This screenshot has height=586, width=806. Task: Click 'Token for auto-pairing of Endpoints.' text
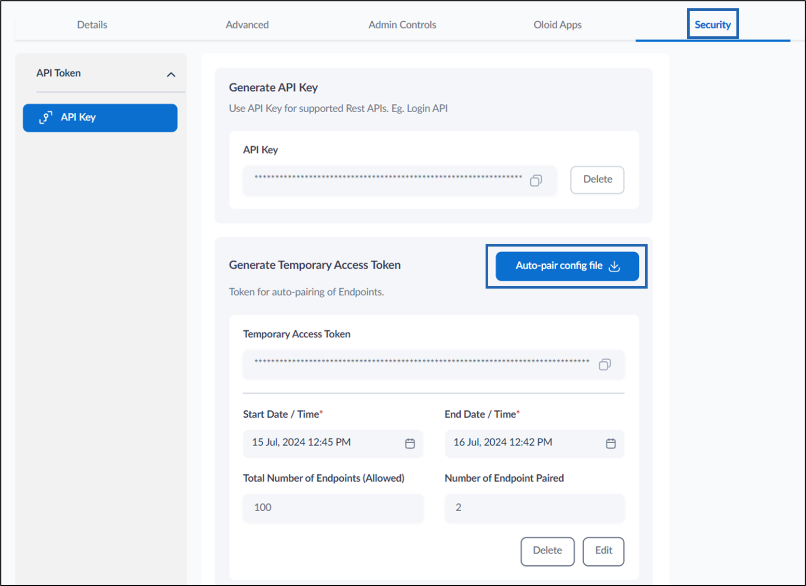pos(306,292)
